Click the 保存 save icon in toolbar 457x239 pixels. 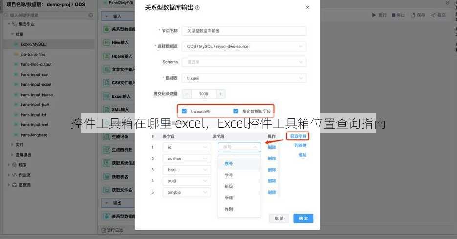(x=413, y=15)
